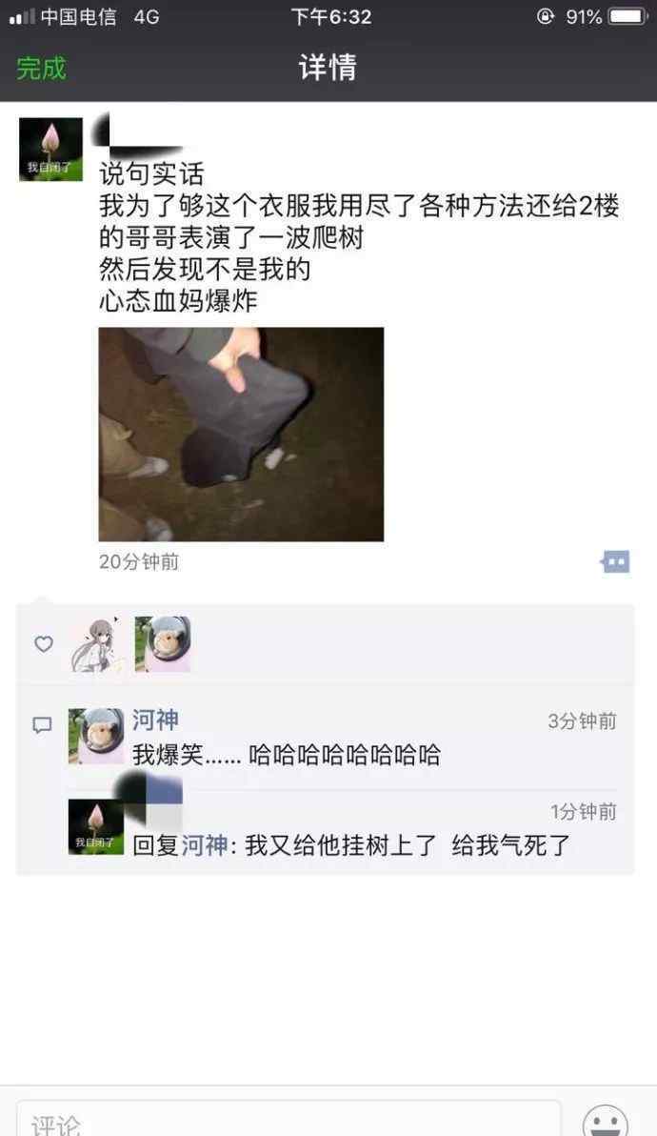The height and width of the screenshot is (1136, 657).
Task: Tap the comment bubble icon
Action: coord(42,724)
